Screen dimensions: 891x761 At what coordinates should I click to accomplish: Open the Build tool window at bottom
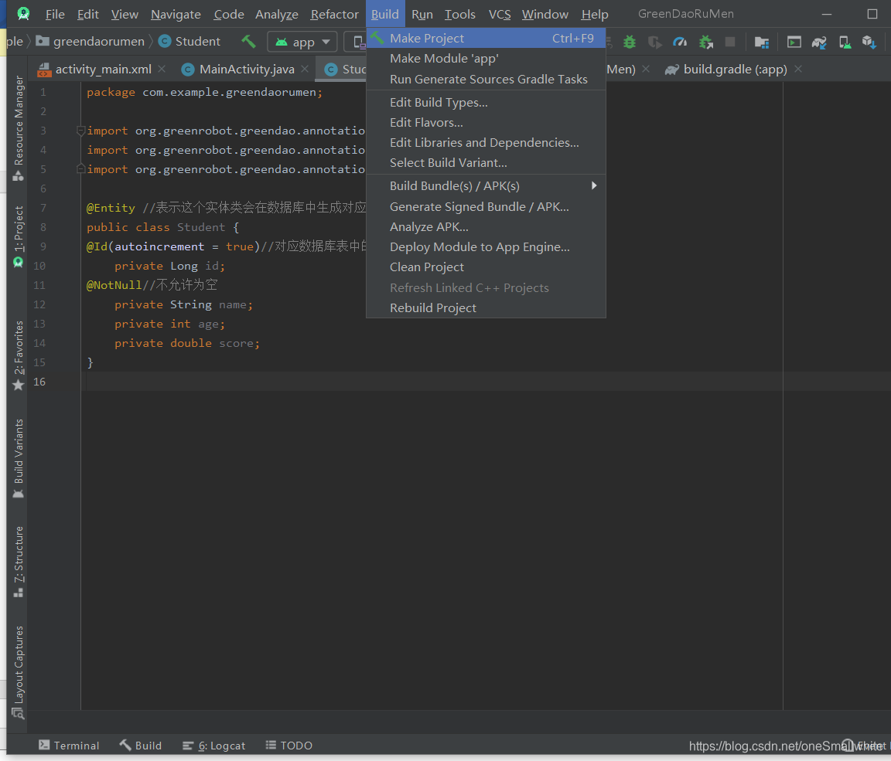pyautogui.click(x=140, y=745)
